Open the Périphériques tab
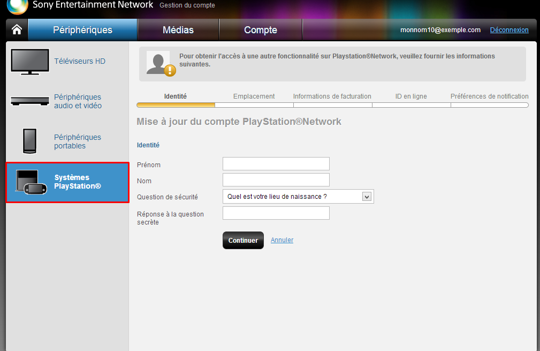540x351 pixels. coord(82,30)
